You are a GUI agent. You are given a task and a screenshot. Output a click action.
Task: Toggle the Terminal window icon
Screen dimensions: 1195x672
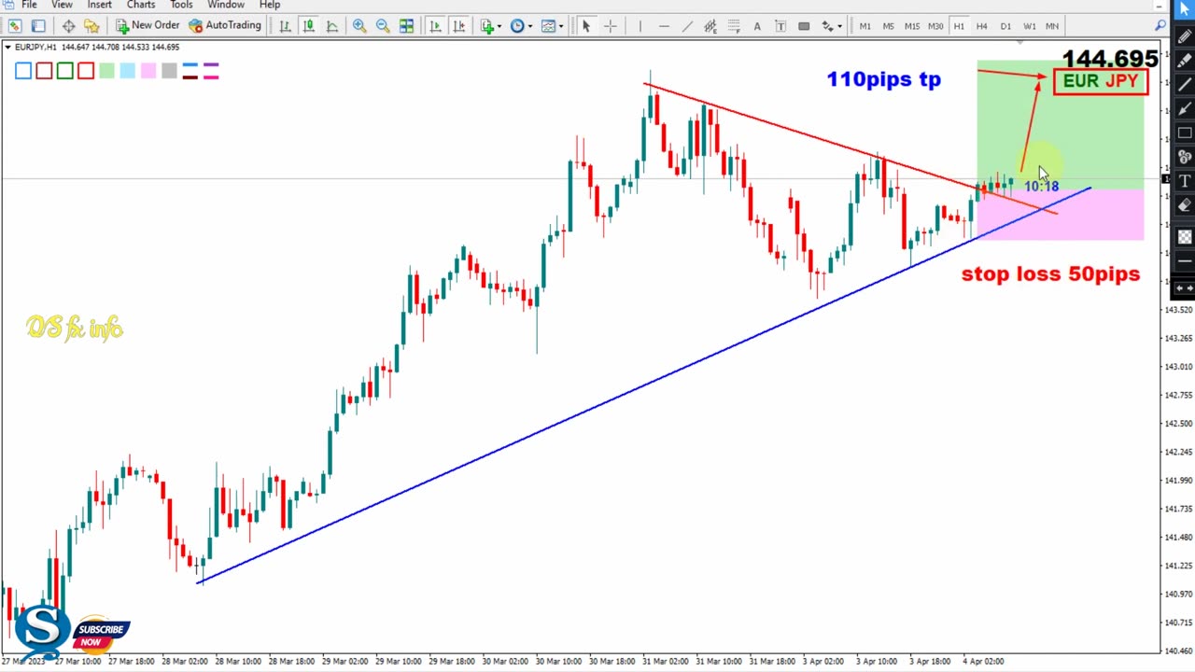tap(38, 26)
